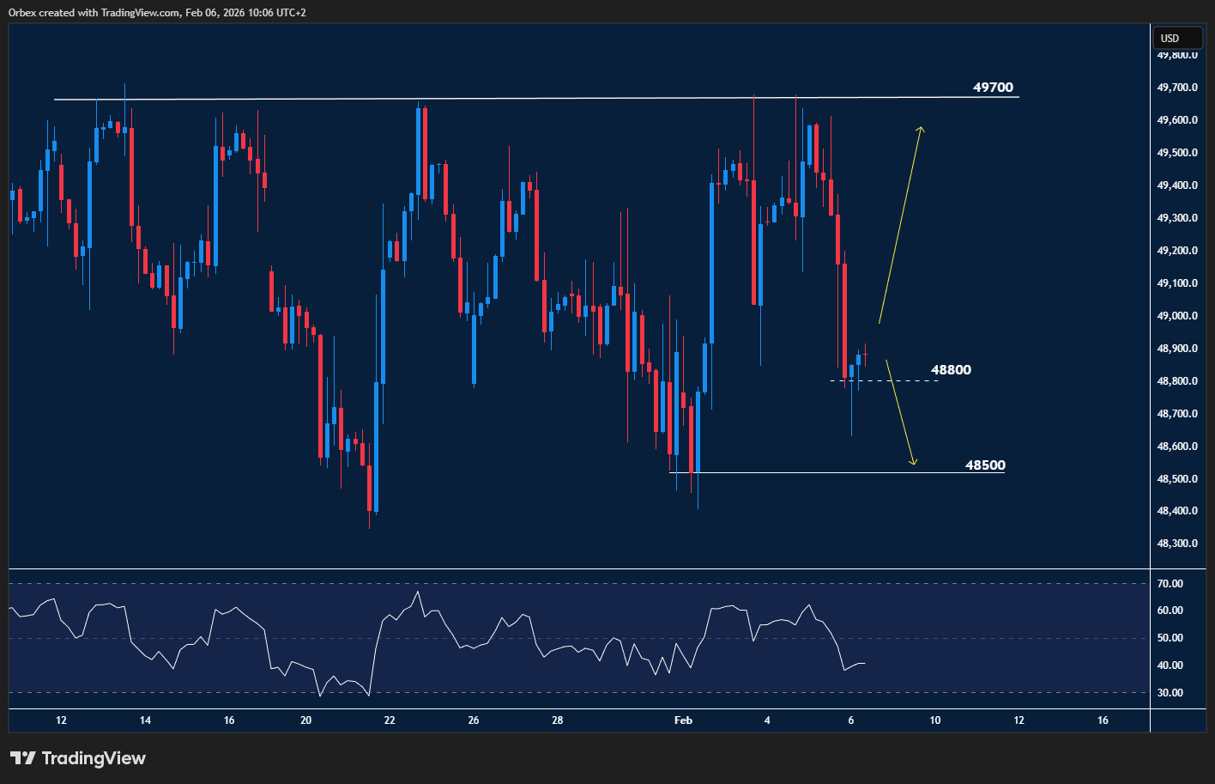
Task: Click the TradingView wordmark text
Action: [x=94, y=758]
